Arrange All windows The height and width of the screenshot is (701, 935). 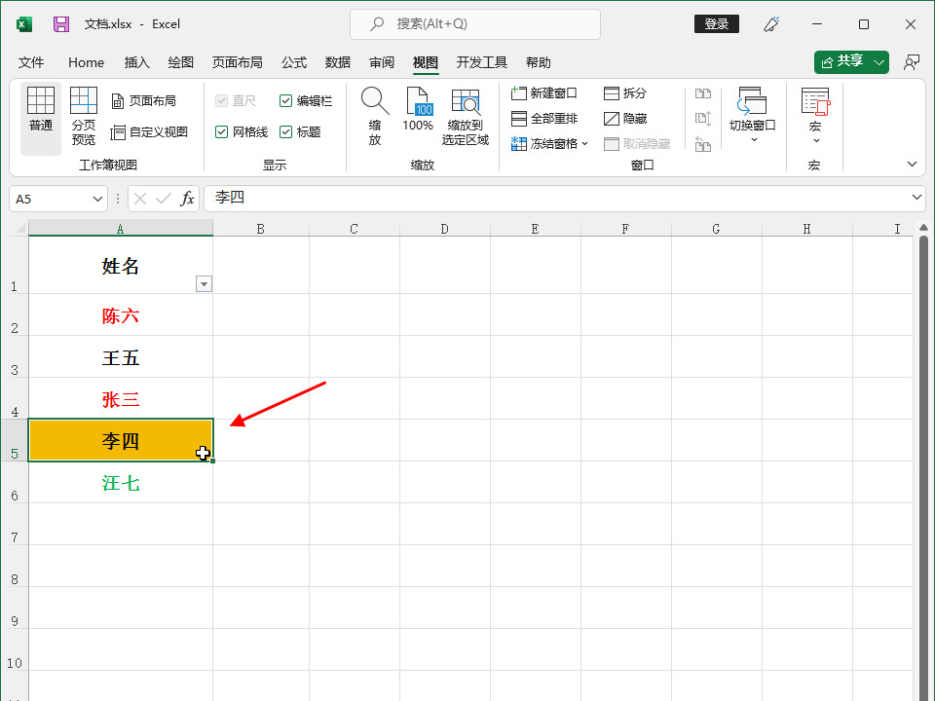point(543,118)
